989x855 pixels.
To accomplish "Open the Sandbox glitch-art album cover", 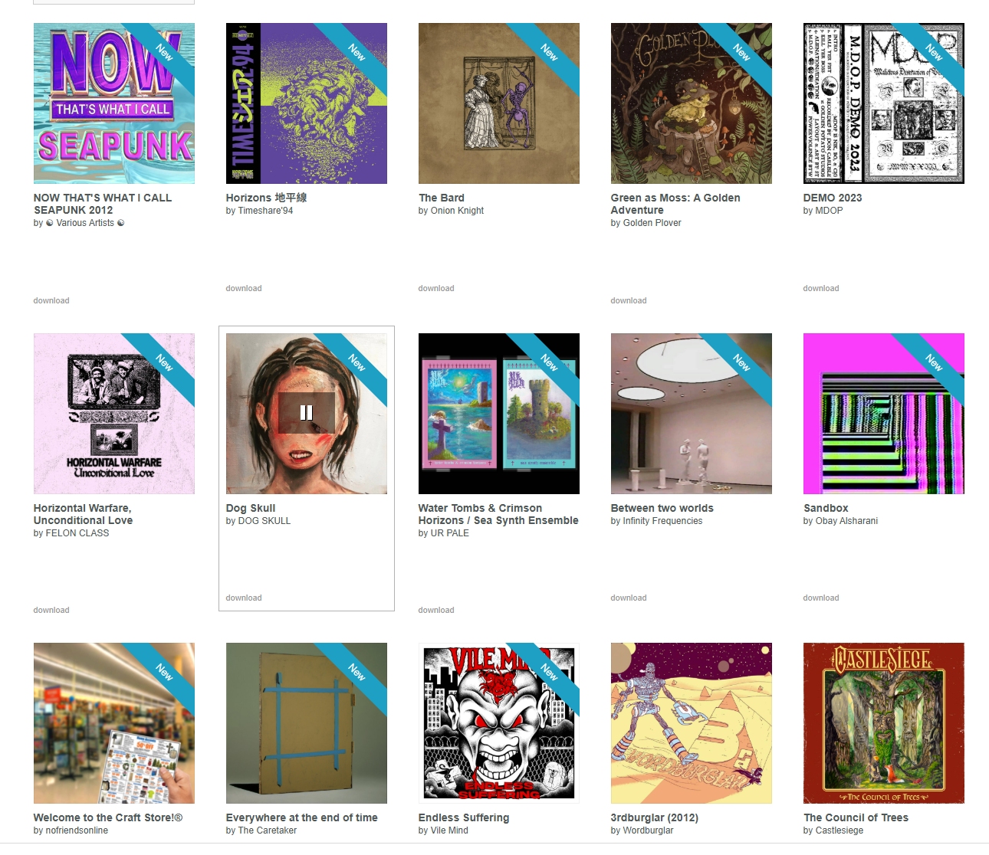I will coord(884,414).
